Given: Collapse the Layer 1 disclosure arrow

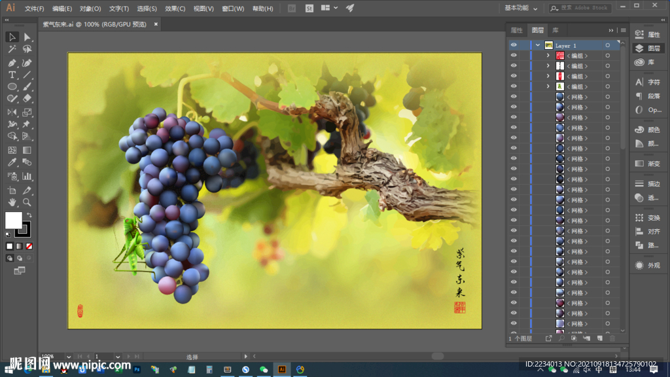Looking at the screenshot, I should tap(538, 45).
